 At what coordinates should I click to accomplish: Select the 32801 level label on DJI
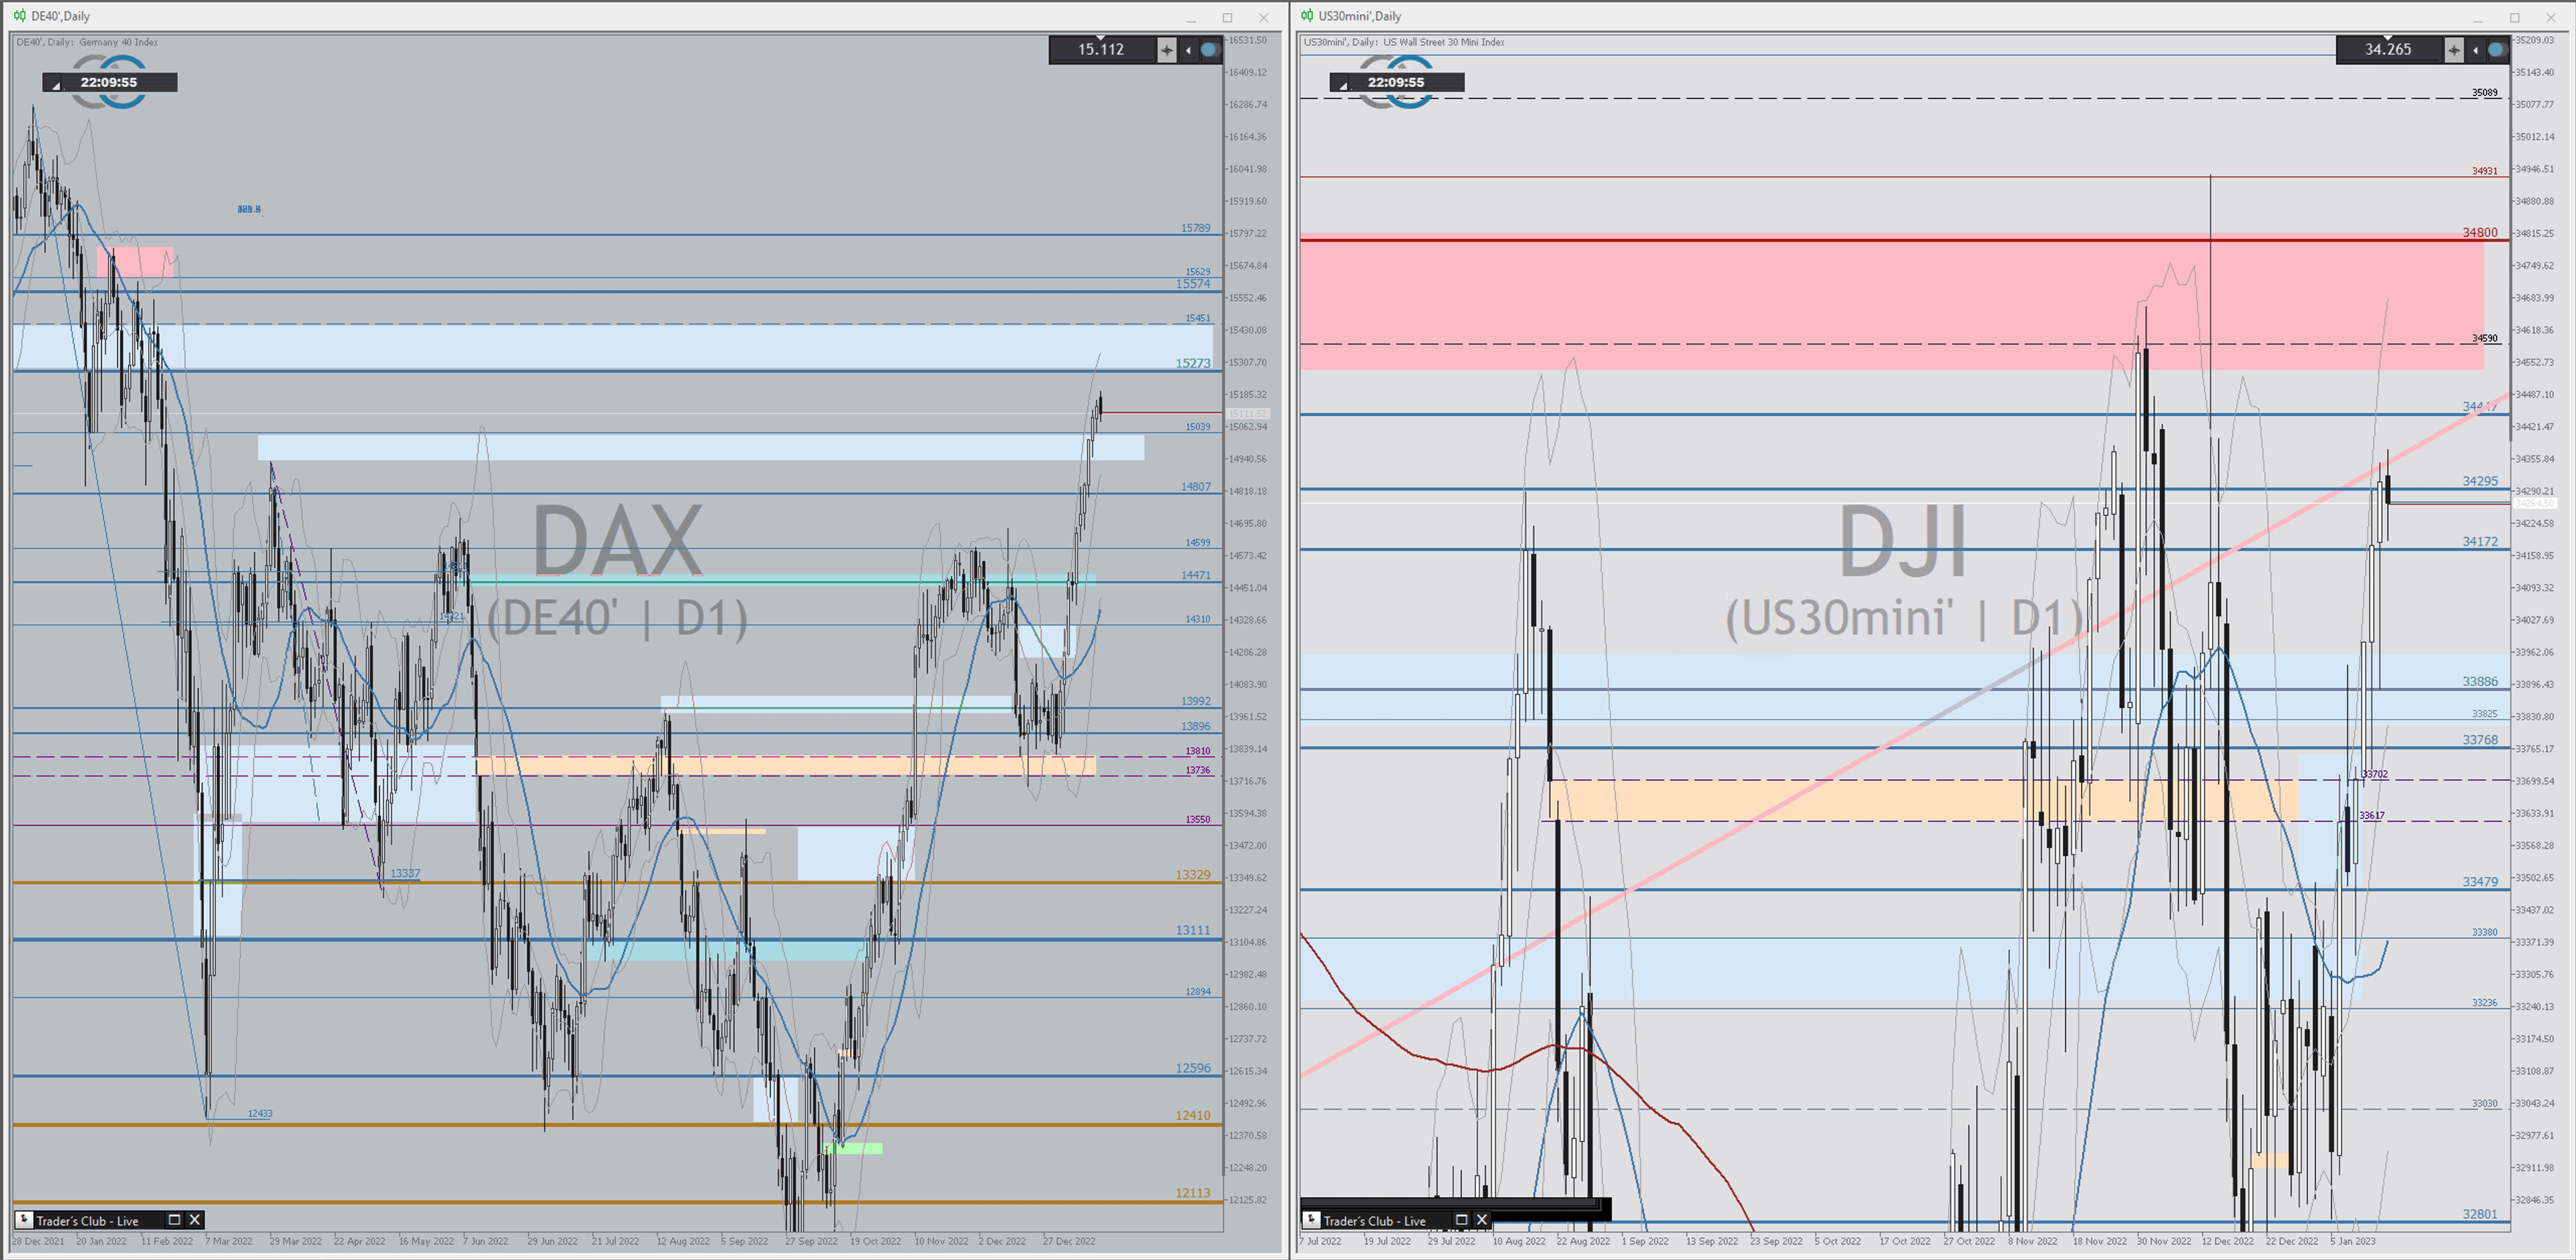click(x=2479, y=1214)
